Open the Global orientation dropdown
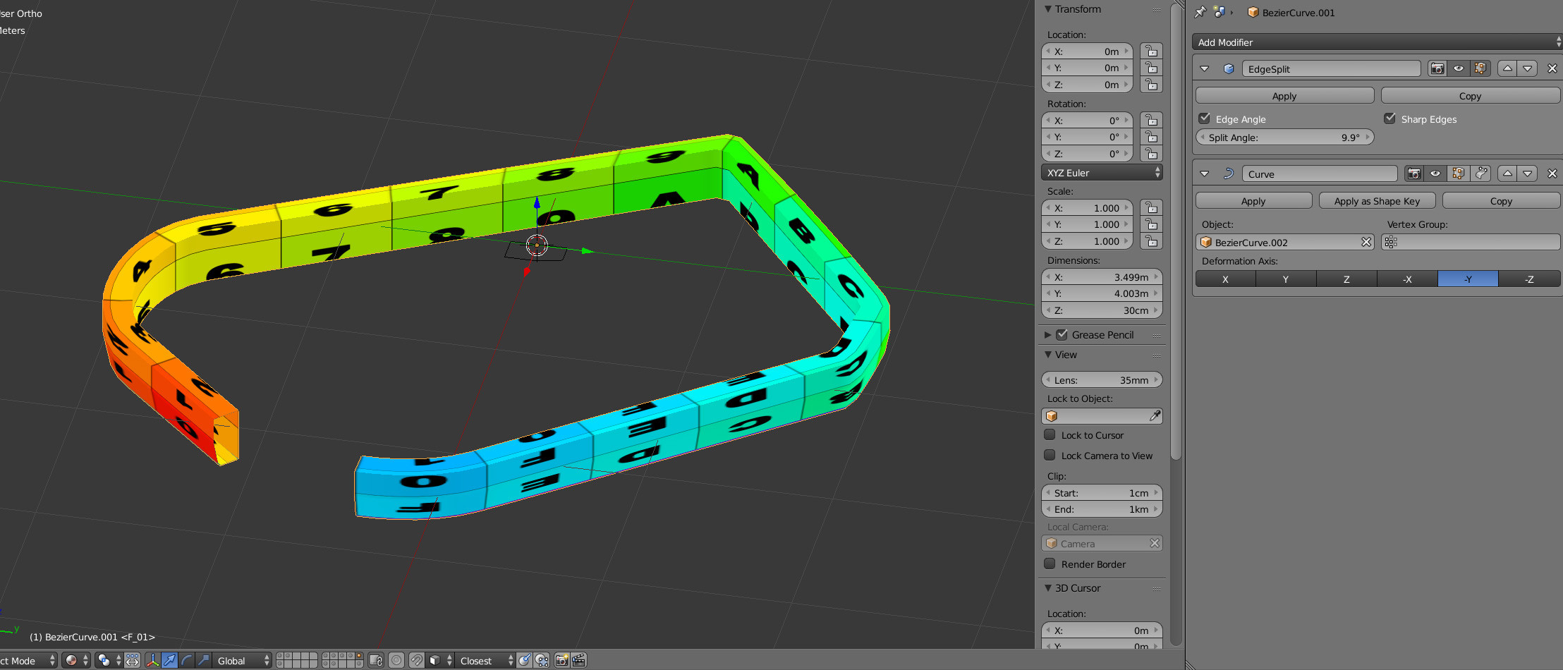This screenshot has width=1563, height=670. [x=243, y=660]
